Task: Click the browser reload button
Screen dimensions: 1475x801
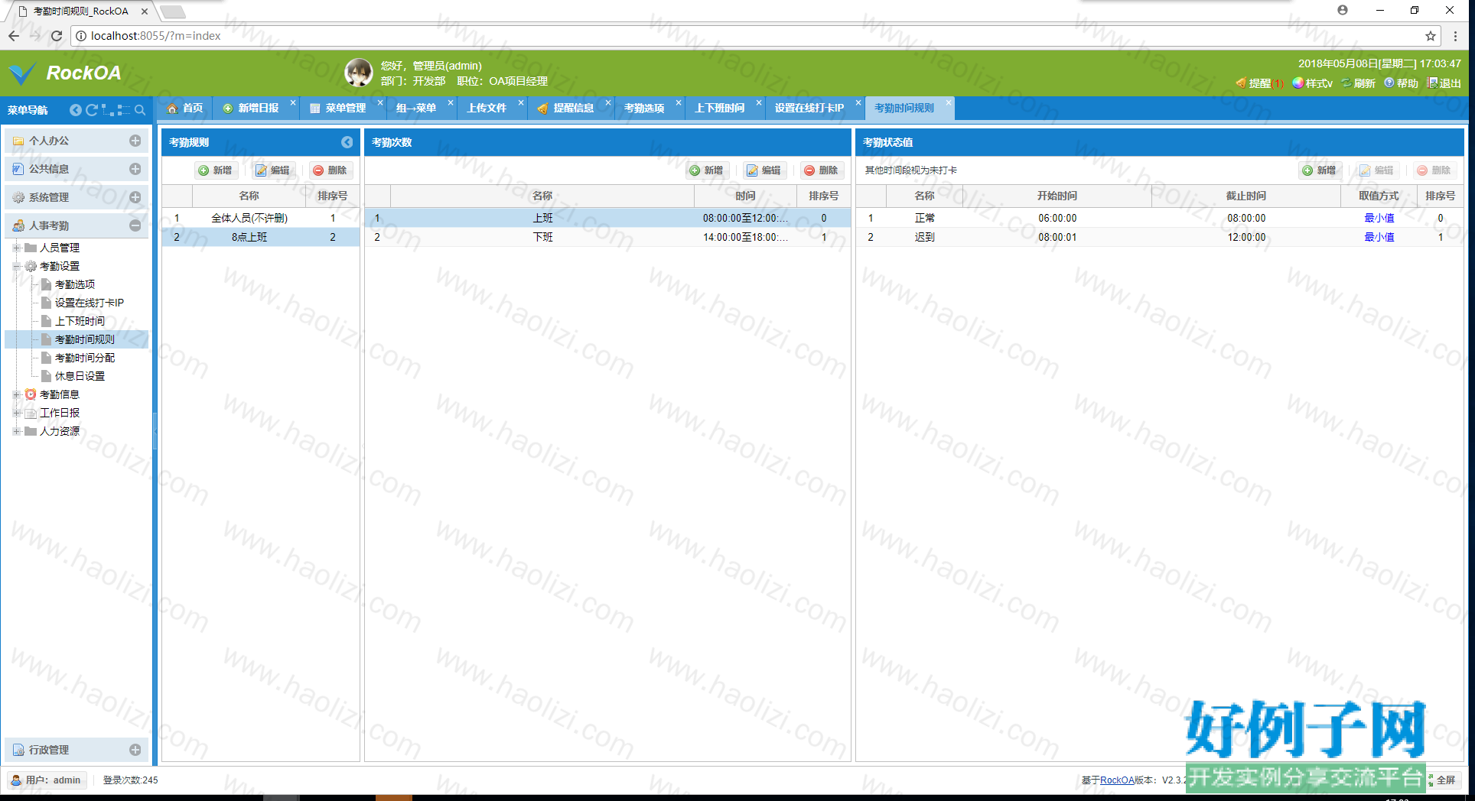Action: pyautogui.click(x=57, y=35)
